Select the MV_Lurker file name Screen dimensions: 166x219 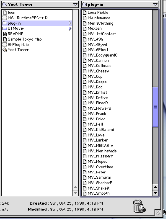[x=98, y=140]
